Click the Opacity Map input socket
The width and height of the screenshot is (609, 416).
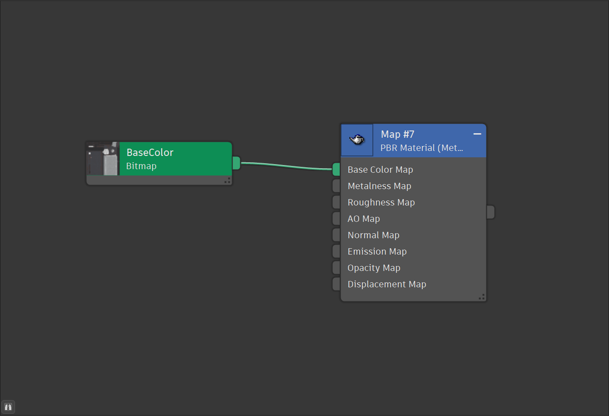pyautogui.click(x=336, y=268)
